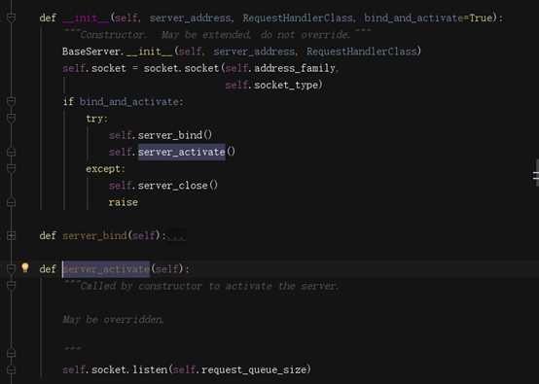Collapse the def __init__ method fold marker

pyautogui.click(x=11, y=17)
